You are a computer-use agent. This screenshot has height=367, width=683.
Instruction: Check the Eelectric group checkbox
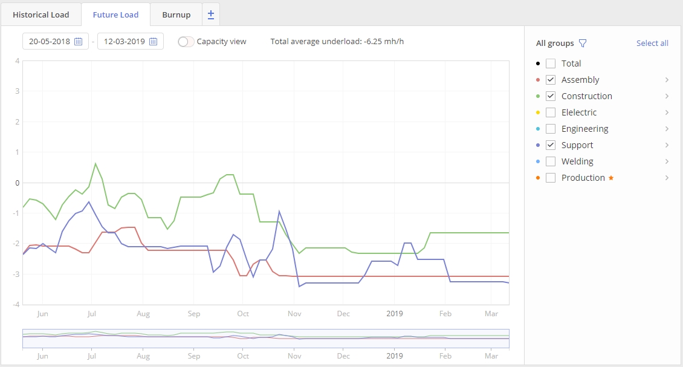551,112
